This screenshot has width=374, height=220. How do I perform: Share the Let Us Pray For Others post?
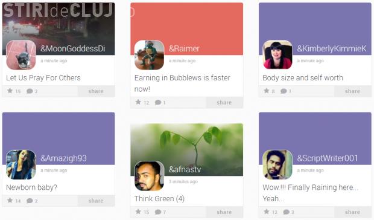coord(96,91)
